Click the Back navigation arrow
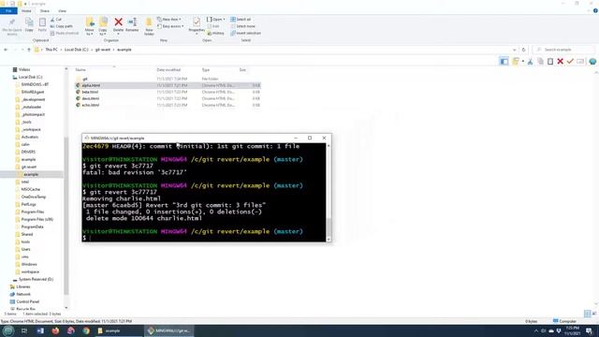 6,50
